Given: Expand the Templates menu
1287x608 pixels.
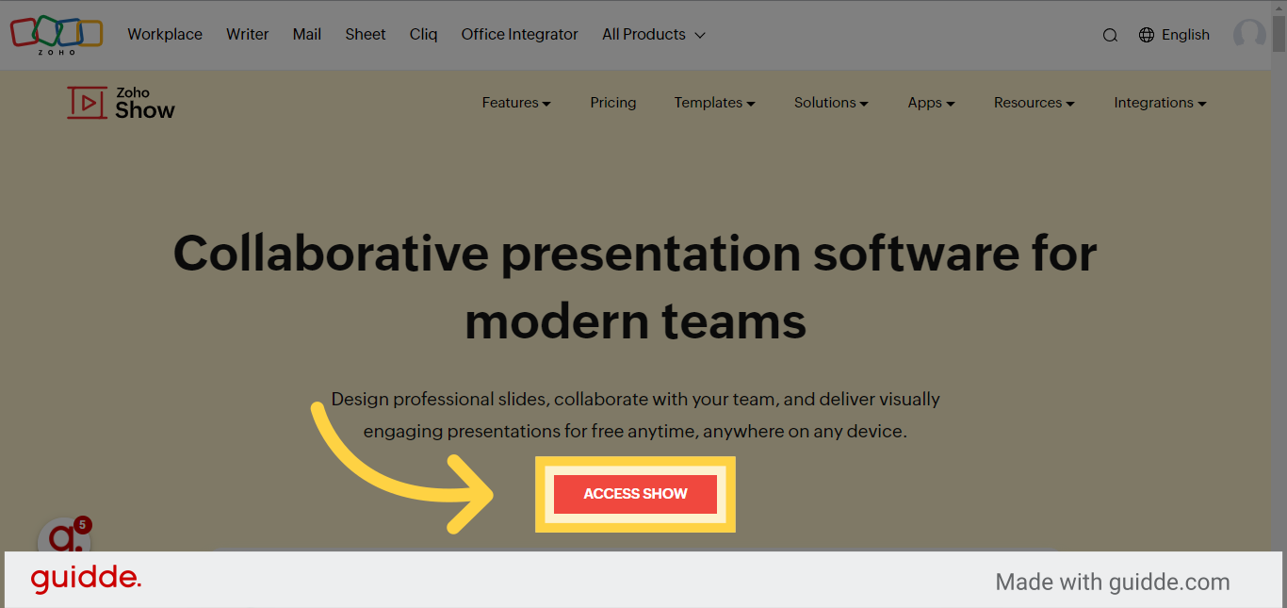Looking at the screenshot, I should 714,103.
